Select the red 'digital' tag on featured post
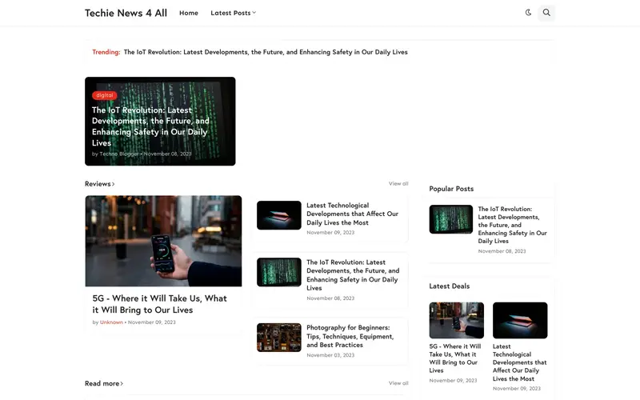640x400 pixels. (105, 95)
